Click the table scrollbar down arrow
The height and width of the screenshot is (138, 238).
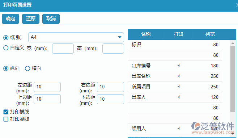pos(233,134)
